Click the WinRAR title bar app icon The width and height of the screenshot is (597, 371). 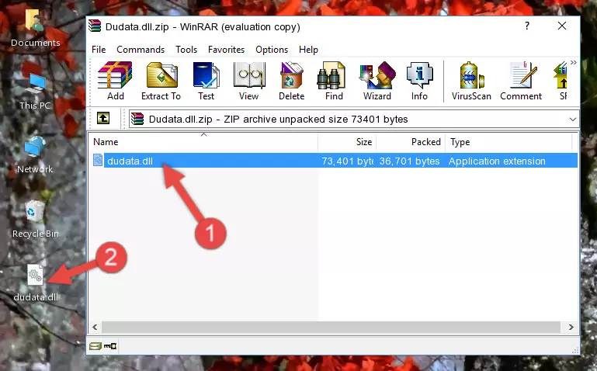click(x=95, y=26)
